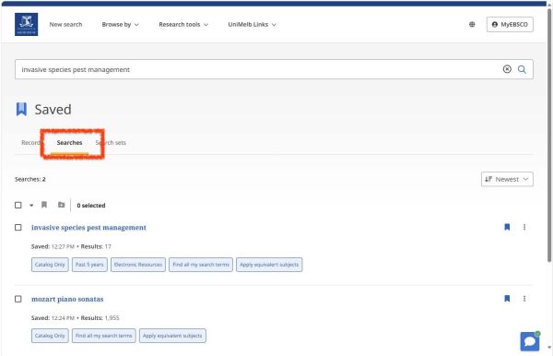Click the 'Results: 1,955' text
This screenshot has height=356, width=553.
click(x=100, y=317)
